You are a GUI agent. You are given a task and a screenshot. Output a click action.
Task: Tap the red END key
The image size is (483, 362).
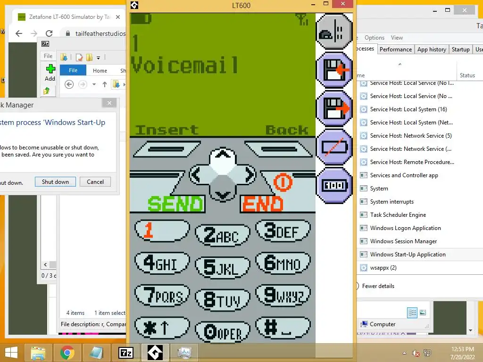262,204
